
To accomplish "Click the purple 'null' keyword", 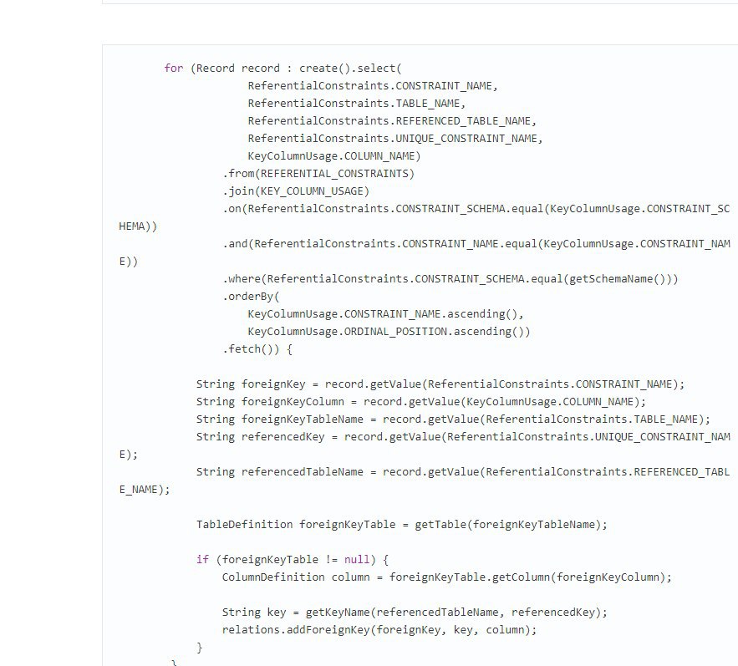I will pyautogui.click(x=357, y=560).
